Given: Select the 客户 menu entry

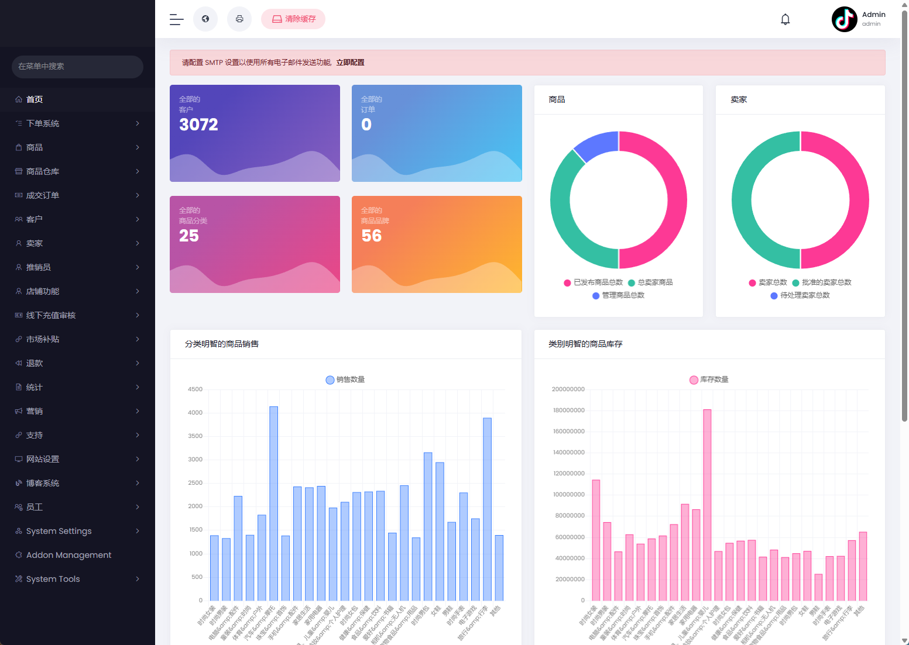Looking at the screenshot, I should tap(77, 219).
